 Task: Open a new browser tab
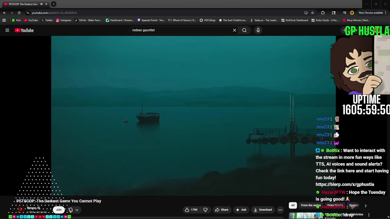[54, 4]
